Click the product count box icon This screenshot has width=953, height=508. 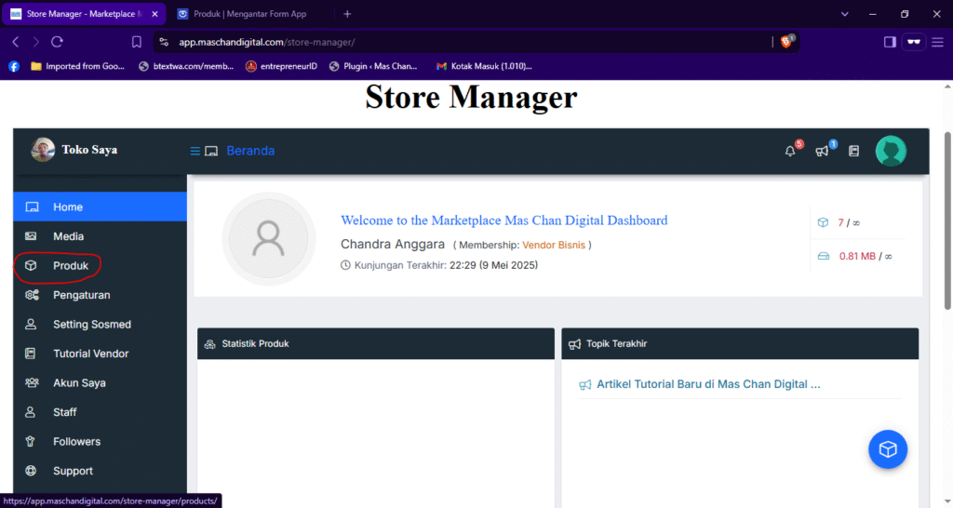823,222
